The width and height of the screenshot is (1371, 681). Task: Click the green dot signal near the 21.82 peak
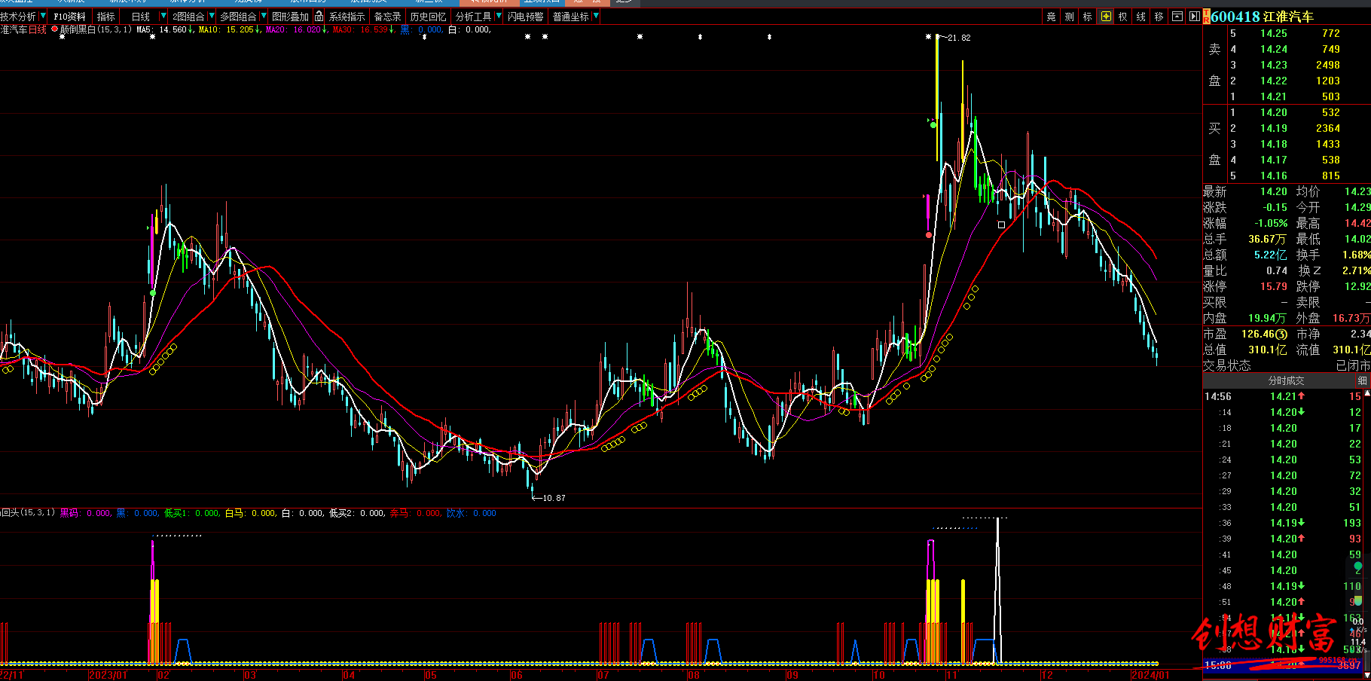click(x=933, y=125)
